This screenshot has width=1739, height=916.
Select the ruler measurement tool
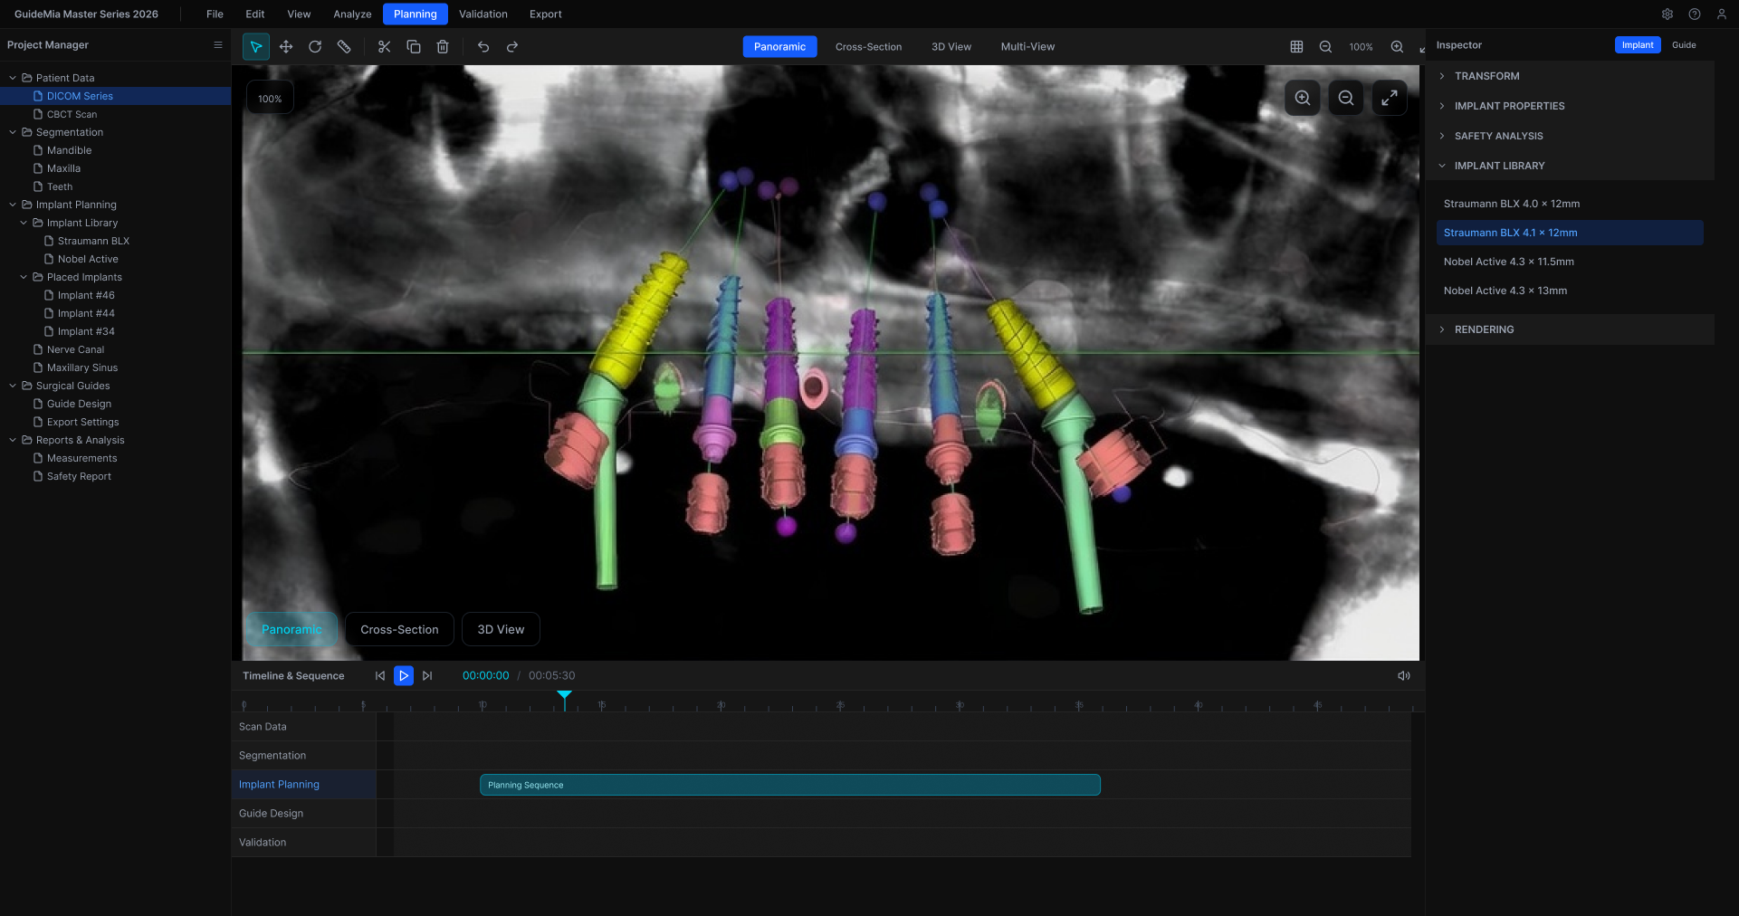point(344,47)
